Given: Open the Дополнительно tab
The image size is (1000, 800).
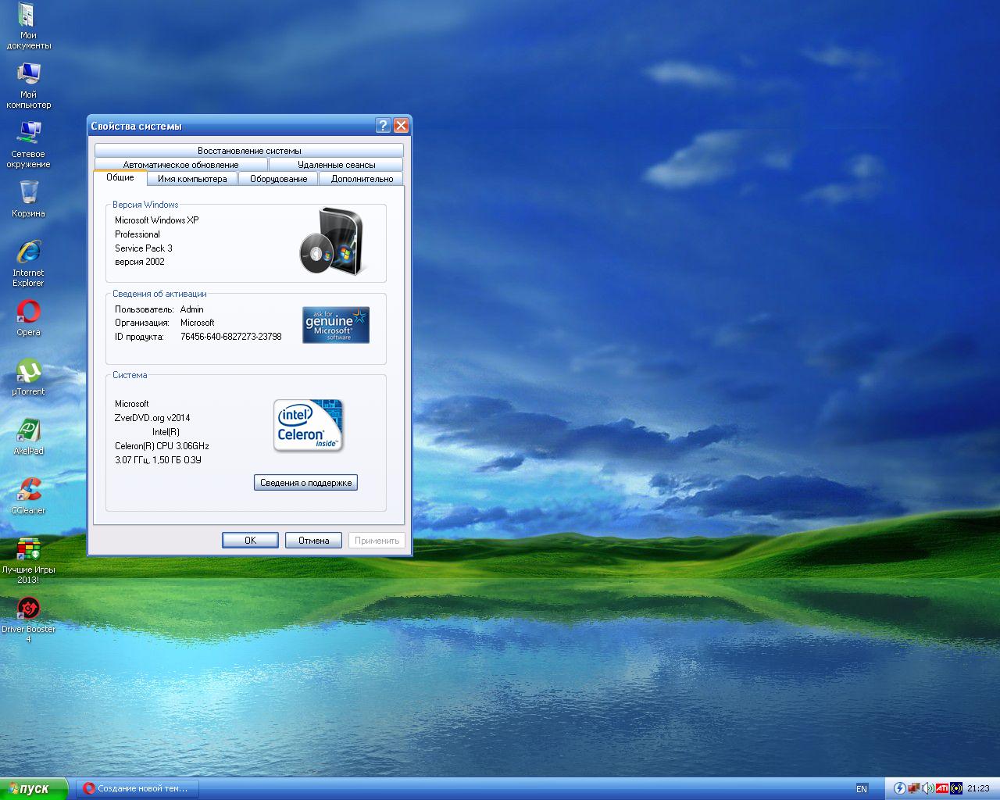Looking at the screenshot, I should pyautogui.click(x=362, y=179).
